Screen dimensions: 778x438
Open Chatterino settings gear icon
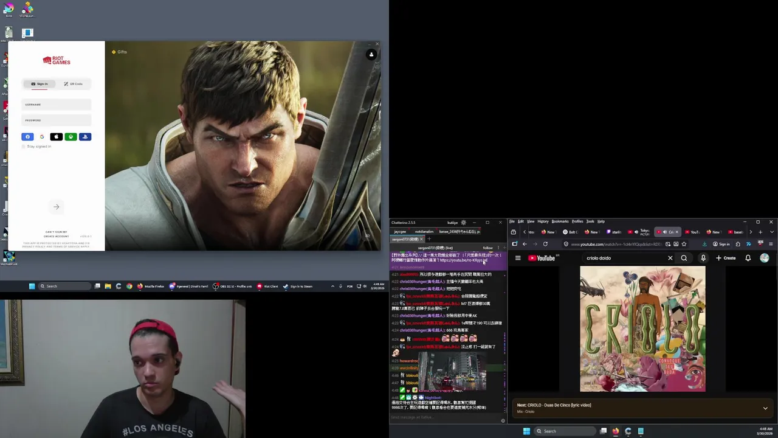point(463,223)
